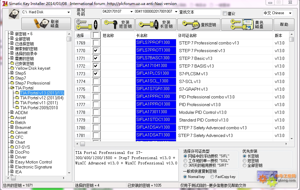The width and height of the screenshot is (300, 190).
Task: Click the find key button (查找密钥)
Action: click(x=199, y=24)
